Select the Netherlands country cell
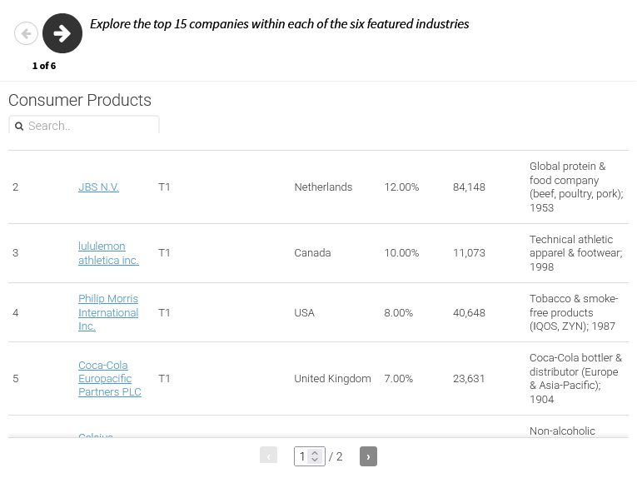This screenshot has height=483, width=637. tap(323, 187)
